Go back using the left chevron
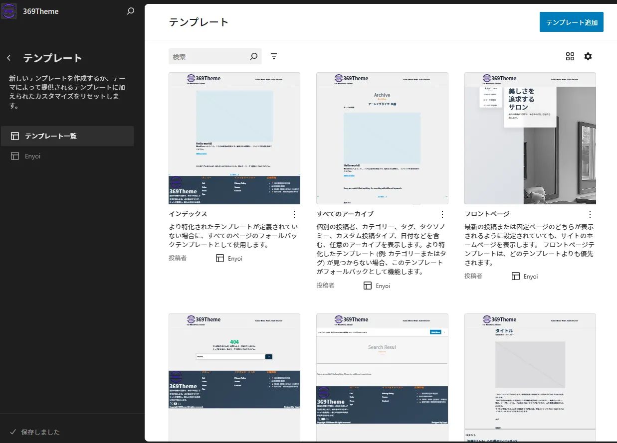The width and height of the screenshot is (617, 443). [x=9, y=58]
